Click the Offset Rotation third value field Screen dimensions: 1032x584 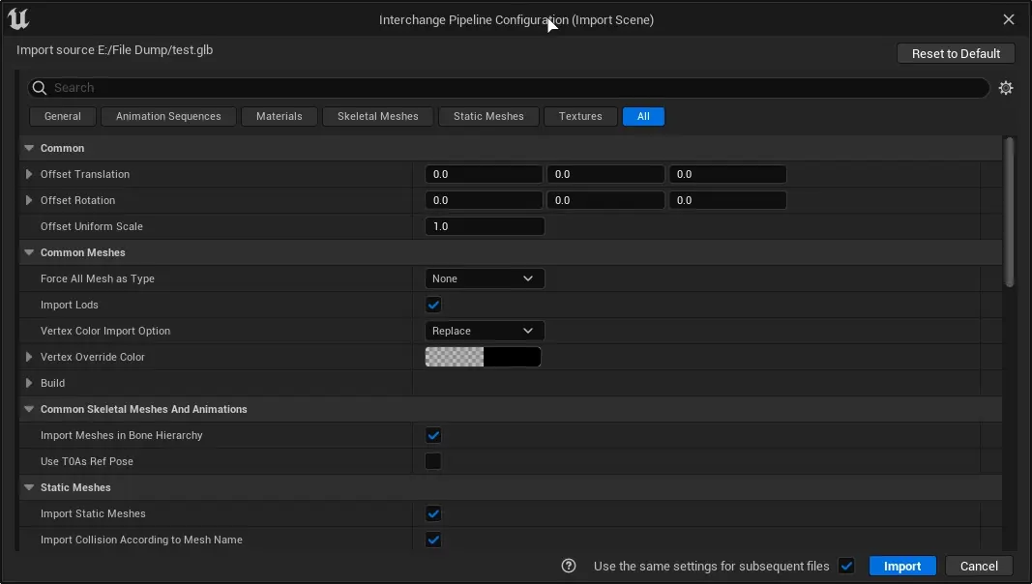pos(728,200)
